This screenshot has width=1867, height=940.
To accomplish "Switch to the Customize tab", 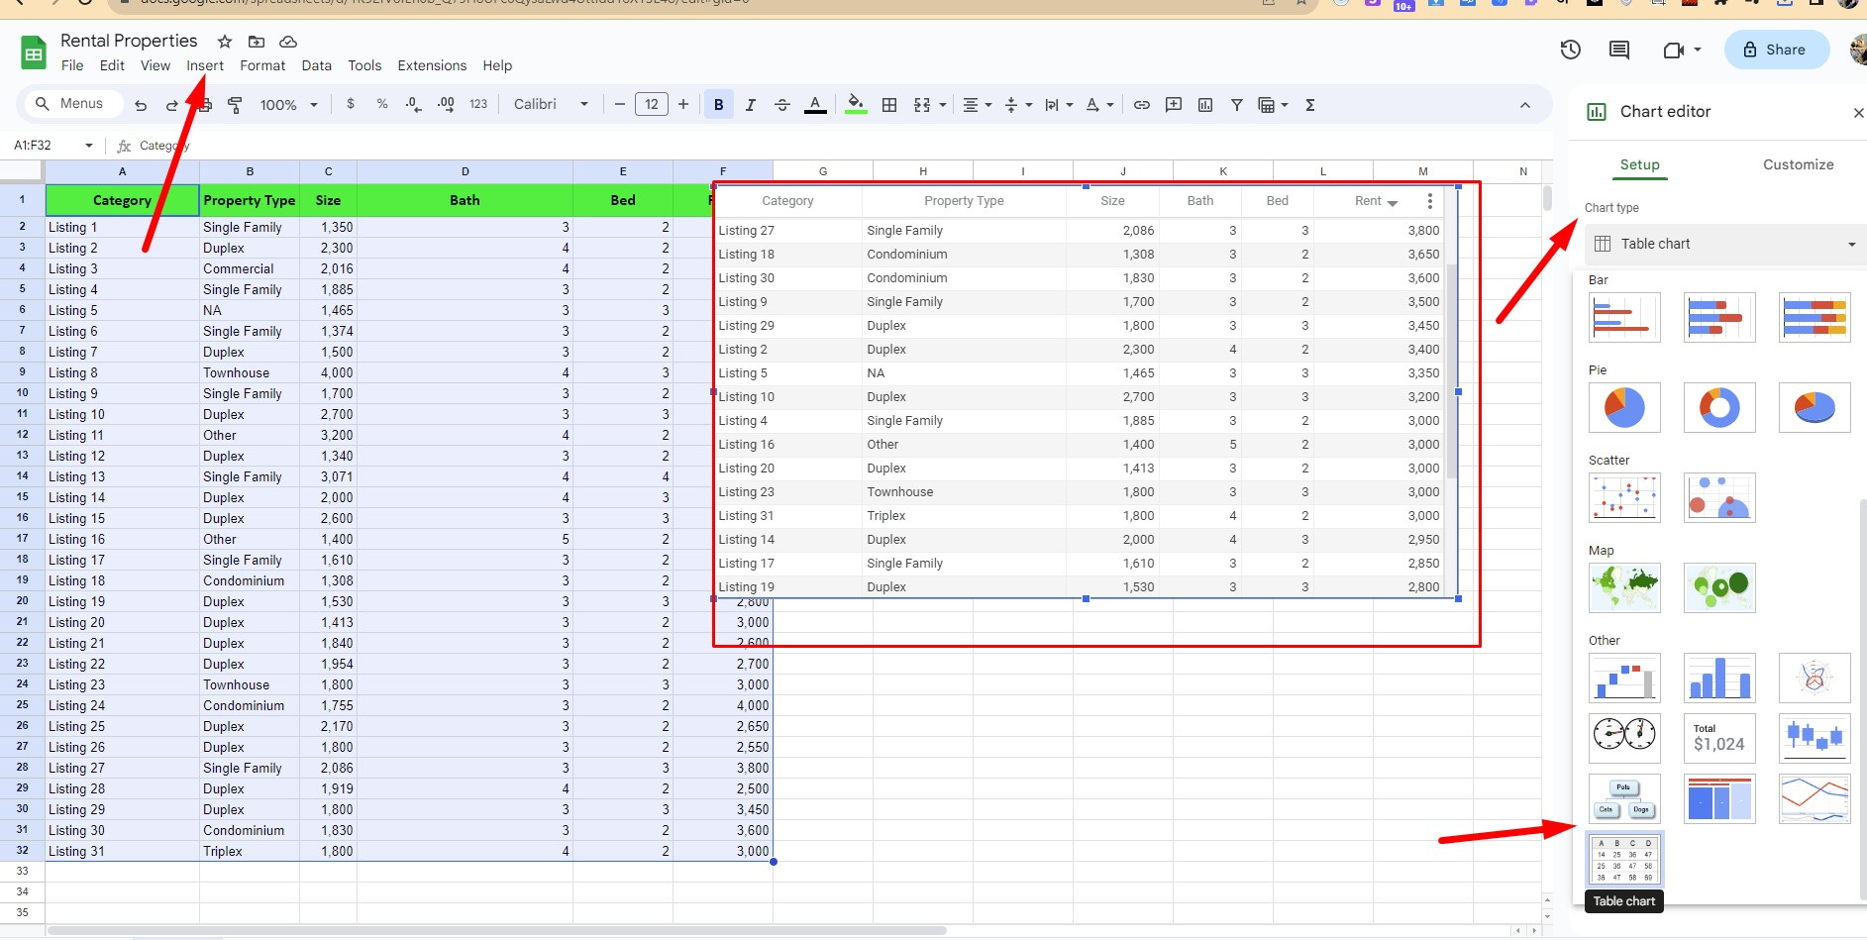I will click(x=1798, y=164).
